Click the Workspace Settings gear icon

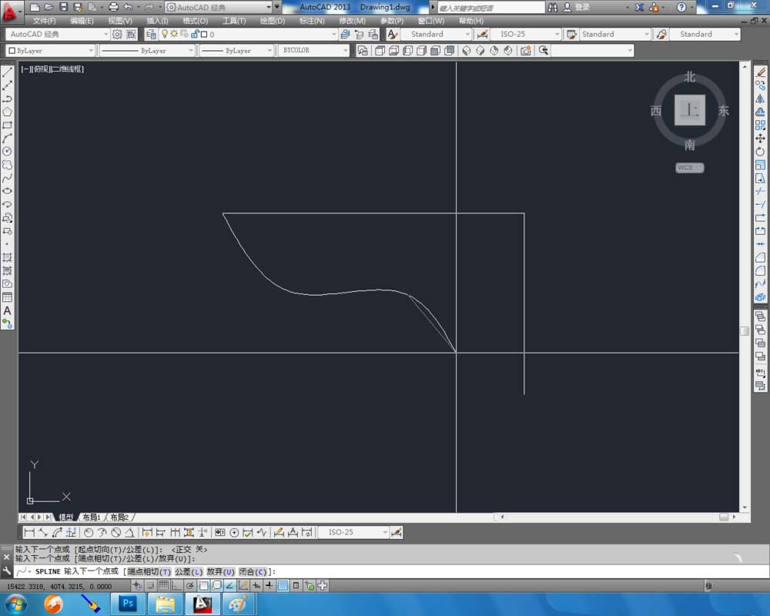click(x=117, y=34)
